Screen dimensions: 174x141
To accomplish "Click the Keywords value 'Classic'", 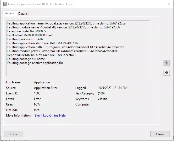I will click(x=103, y=99).
